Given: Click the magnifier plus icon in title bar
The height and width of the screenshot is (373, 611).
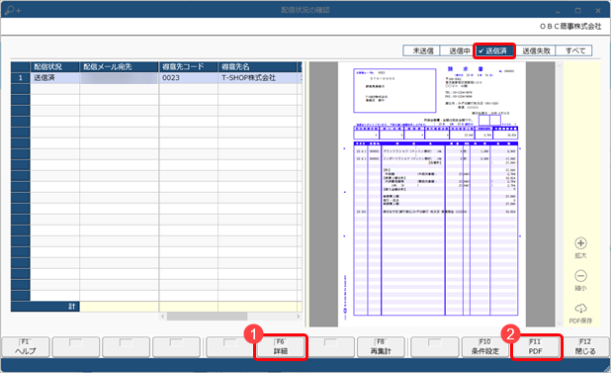Looking at the screenshot, I should coord(13,10).
